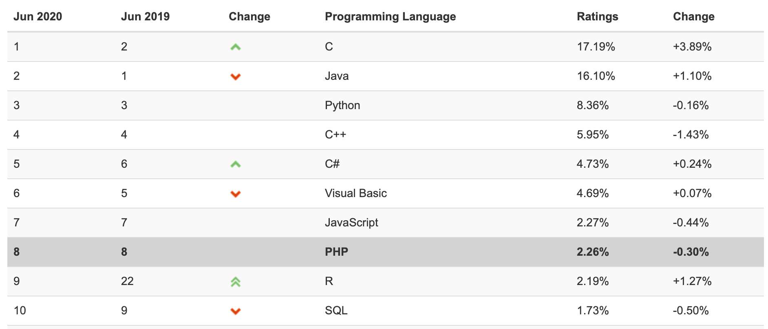Click the JavaScript language entry

[351, 223]
